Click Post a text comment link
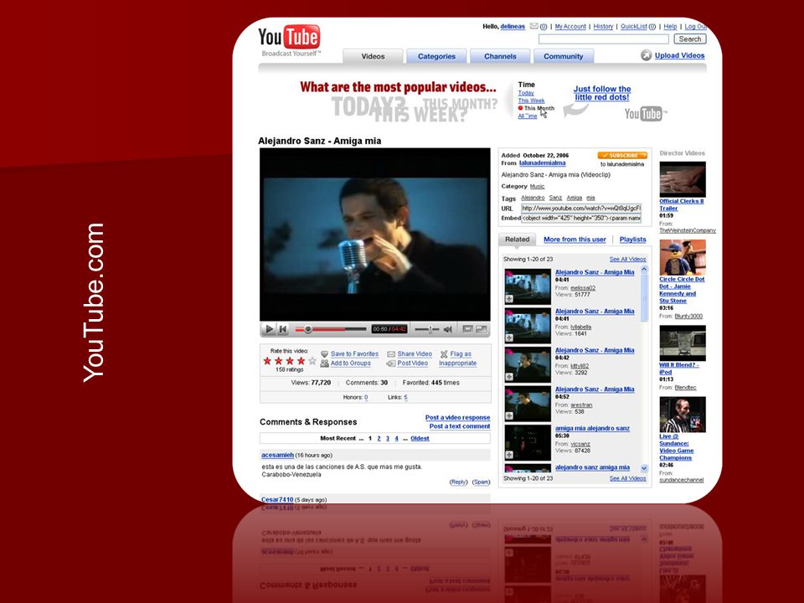 point(460,426)
